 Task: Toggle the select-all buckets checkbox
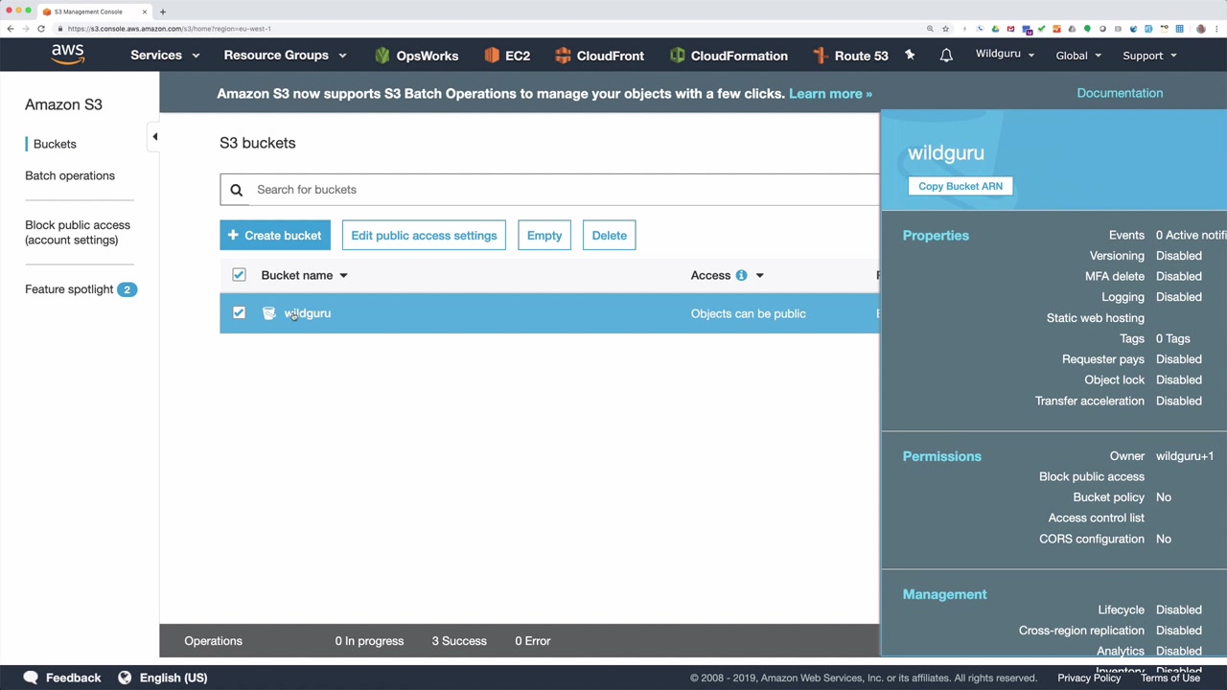(x=239, y=275)
